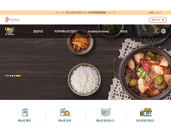Click the Food Trip in Korea logo

pos(10,31)
